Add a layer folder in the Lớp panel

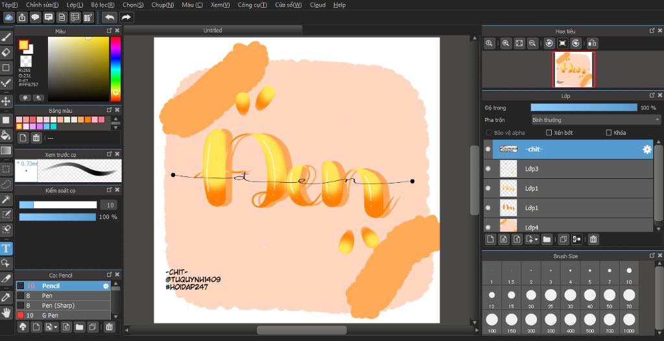pos(547,239)
